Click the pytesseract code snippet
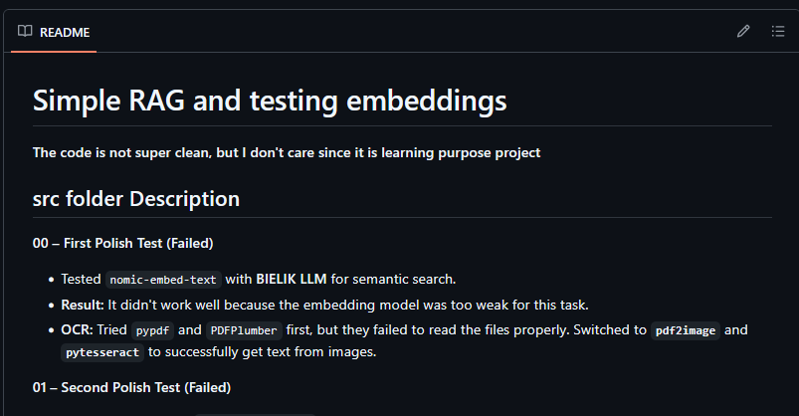799x416 pixels. pyautogui.click(x=102, y=352)
